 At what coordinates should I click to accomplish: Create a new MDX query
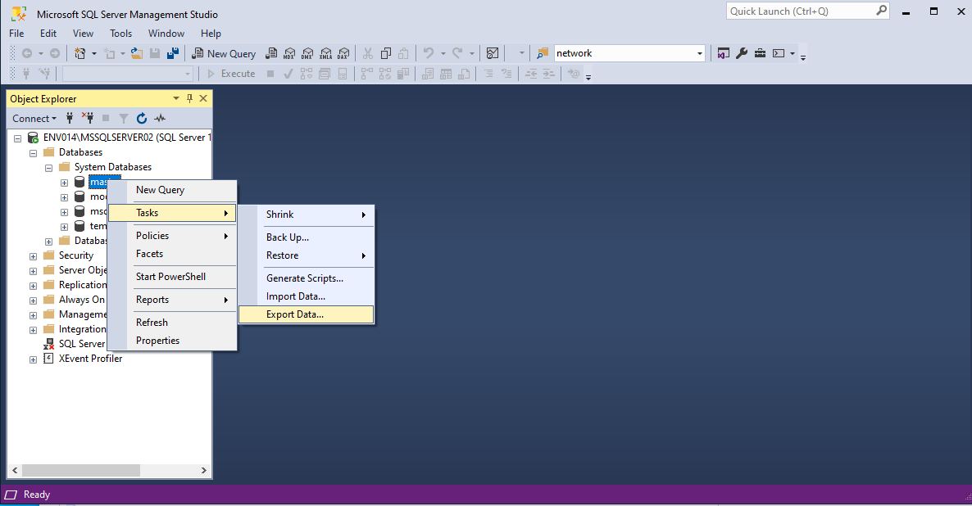coord(288,52)
